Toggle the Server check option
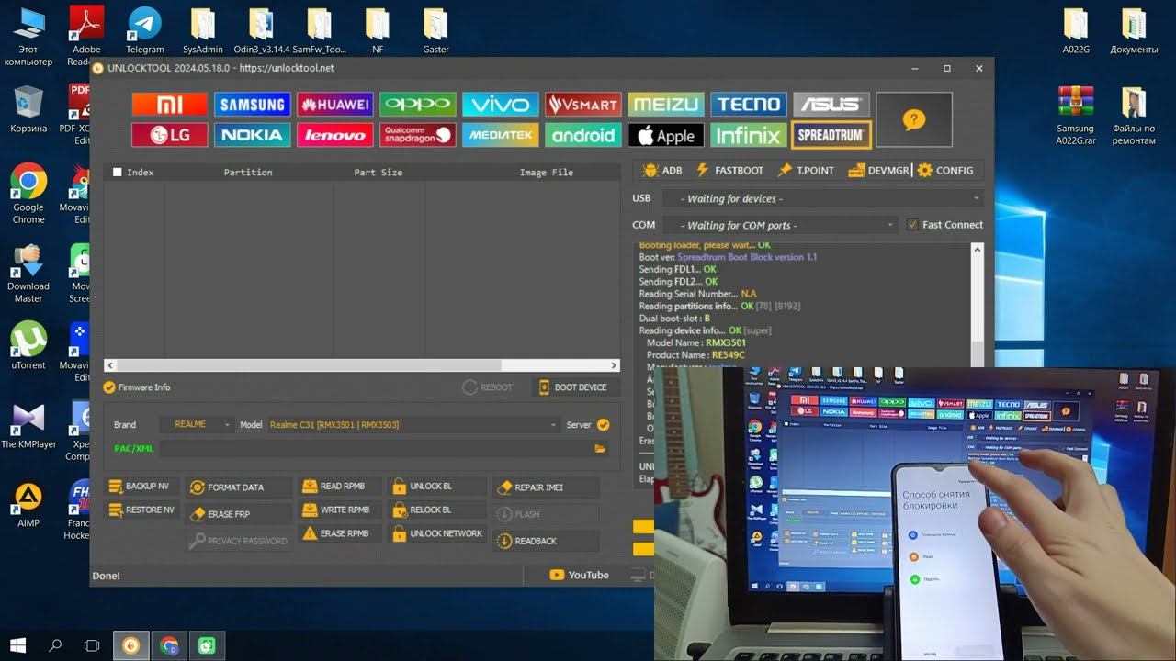The height and width of the screenshot is (661, 1176). pyautogui.click(x=603, y=424)
